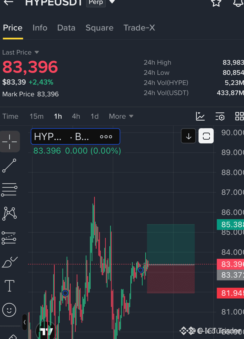Open the Data tab
Image resolution: width=244 pixels, height=339 pixels.
point(66,28)
